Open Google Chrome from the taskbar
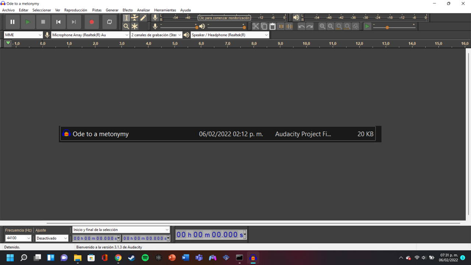The width and height of the screenshot is (471, 265). pyautogui.click(x=118, y=258)
